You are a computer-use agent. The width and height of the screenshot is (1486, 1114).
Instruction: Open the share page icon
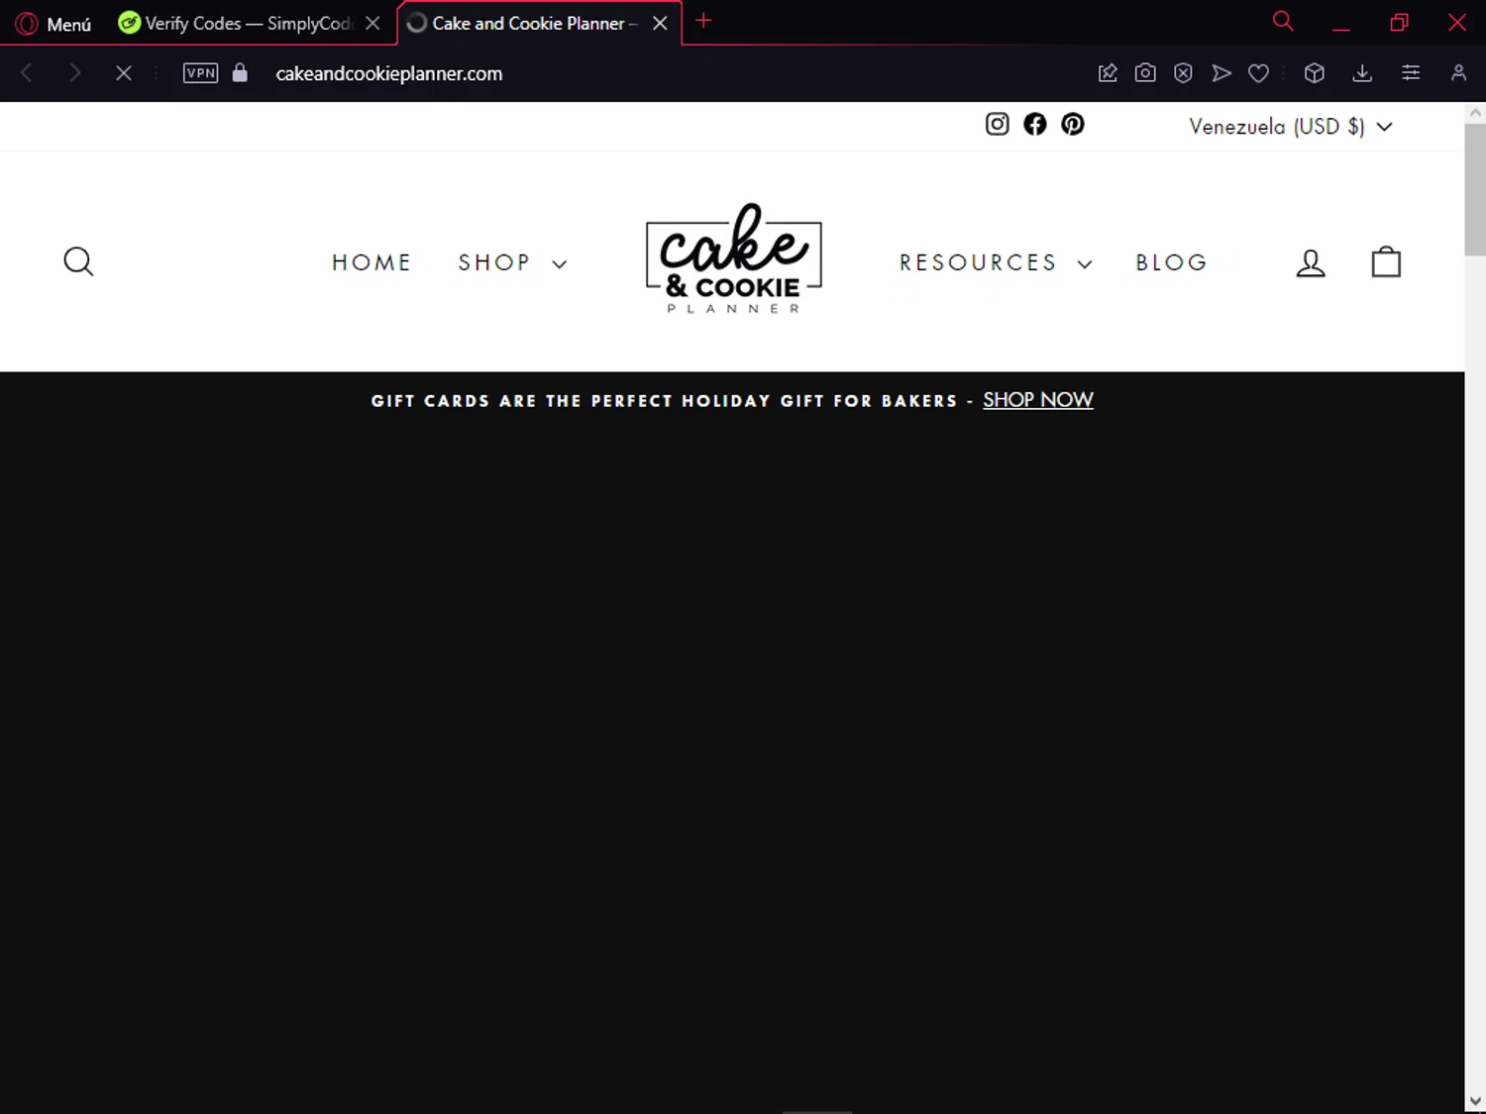click(x=1108, y=72)
